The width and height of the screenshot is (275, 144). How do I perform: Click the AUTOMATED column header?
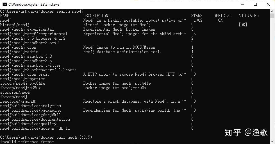pos(248,16)
